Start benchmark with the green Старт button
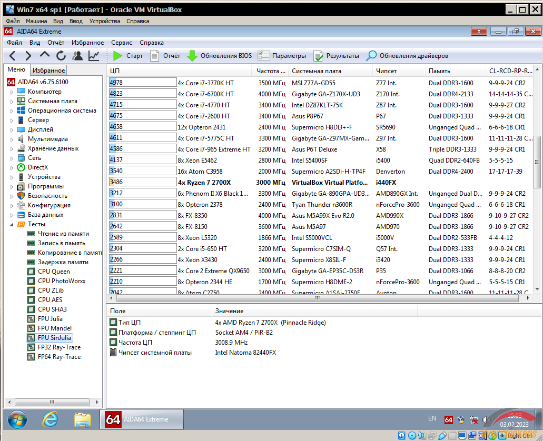 point(128,56)
